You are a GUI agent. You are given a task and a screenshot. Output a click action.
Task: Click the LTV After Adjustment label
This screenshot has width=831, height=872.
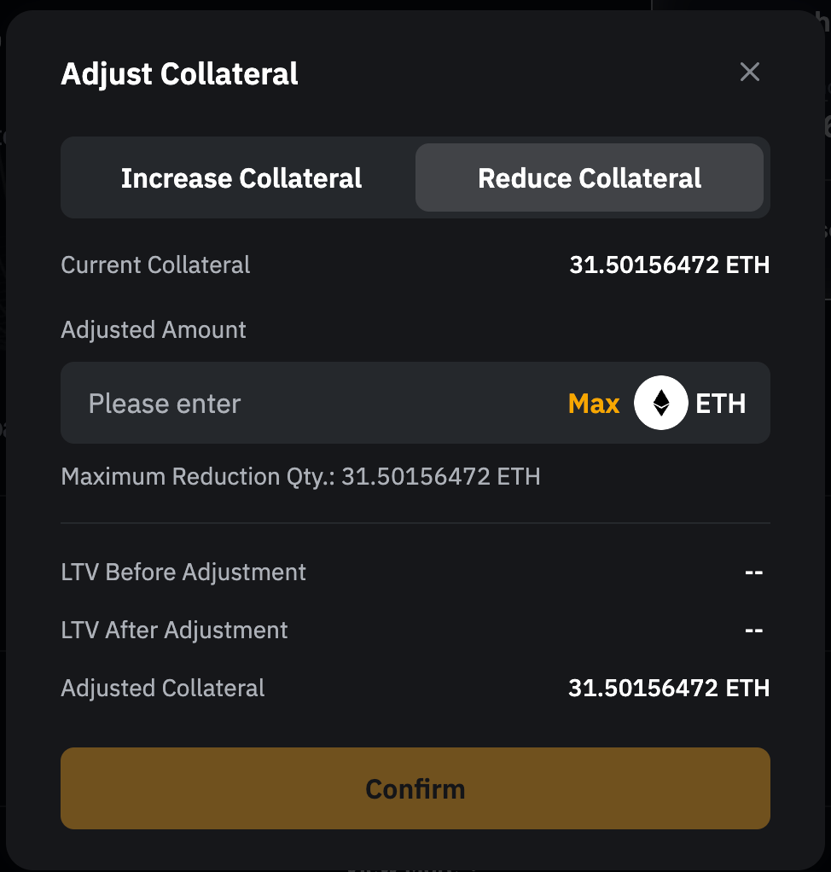click(175, 631)
